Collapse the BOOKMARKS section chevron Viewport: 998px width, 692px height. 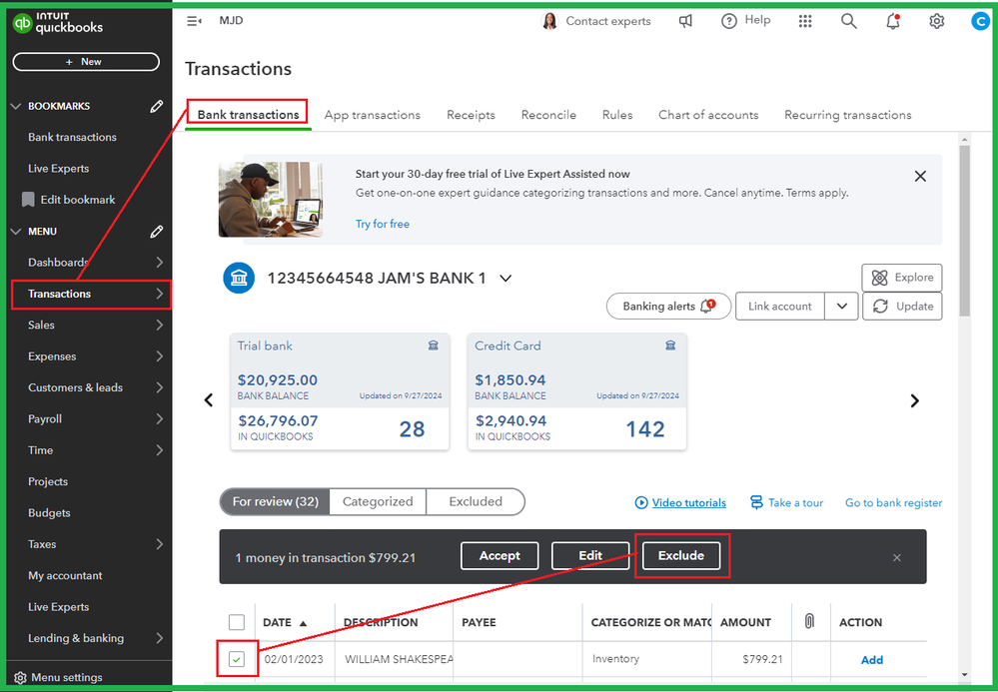pyautogui.click(x=17, y=106)
